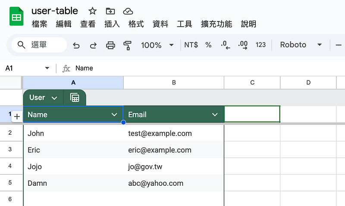The image size is (345, 206).
Task: Open the 123 number formats menu
Action: pyautogui.click(x=261, y=45)
